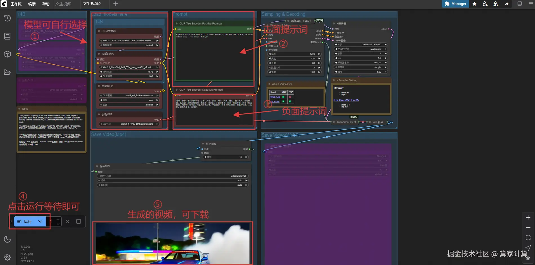Decrease the run batch count
The image size is (535, 265).
(58, 224)
